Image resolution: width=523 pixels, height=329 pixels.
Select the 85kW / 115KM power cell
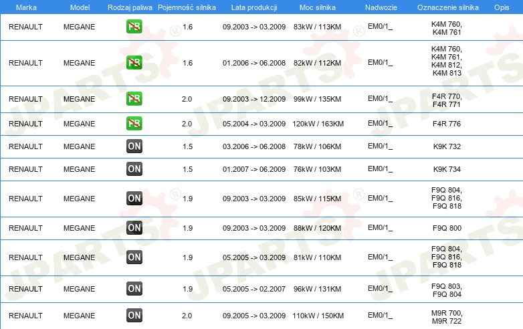[317, 199]
